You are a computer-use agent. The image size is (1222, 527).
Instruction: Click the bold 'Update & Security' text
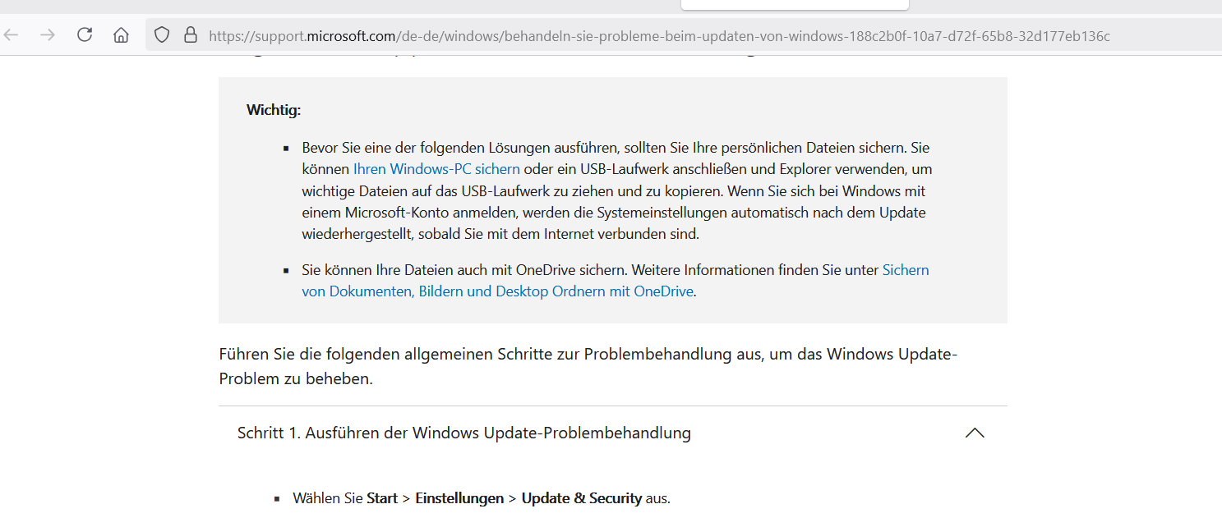click(582, 498)
